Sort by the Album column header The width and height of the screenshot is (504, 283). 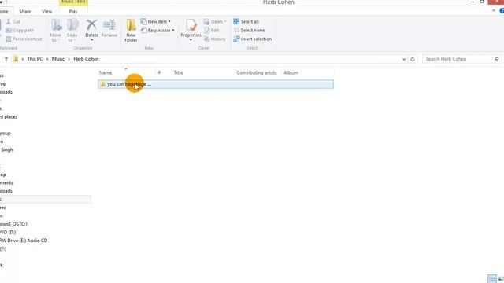point(291,73)
